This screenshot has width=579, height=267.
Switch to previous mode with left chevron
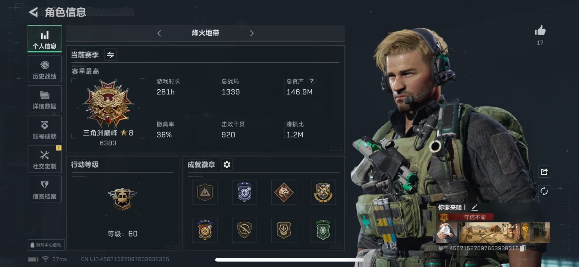[x=159, y=33]
